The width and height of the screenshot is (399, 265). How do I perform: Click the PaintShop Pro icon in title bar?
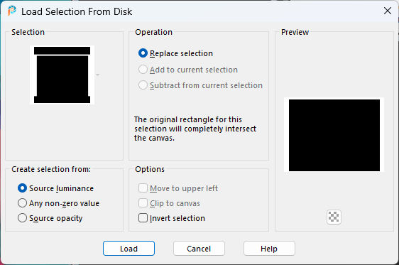tap(11, 11)
